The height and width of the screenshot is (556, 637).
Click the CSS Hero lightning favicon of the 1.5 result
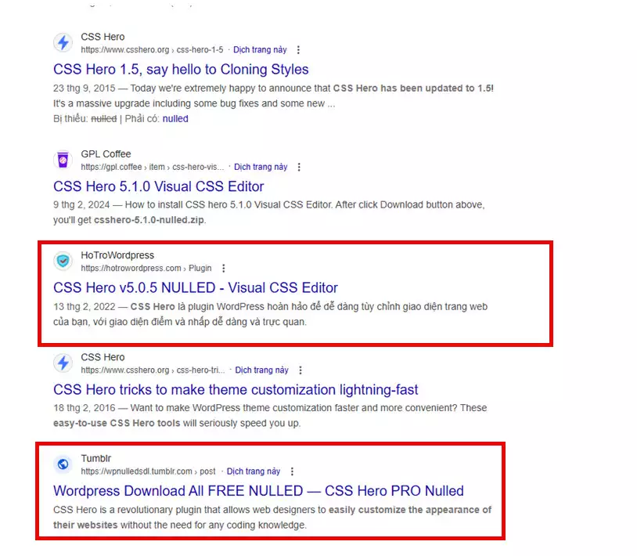63,42
